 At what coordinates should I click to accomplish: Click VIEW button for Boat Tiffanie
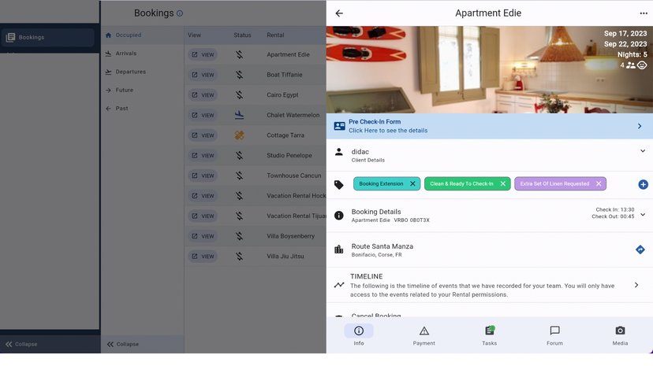point(203,75)
